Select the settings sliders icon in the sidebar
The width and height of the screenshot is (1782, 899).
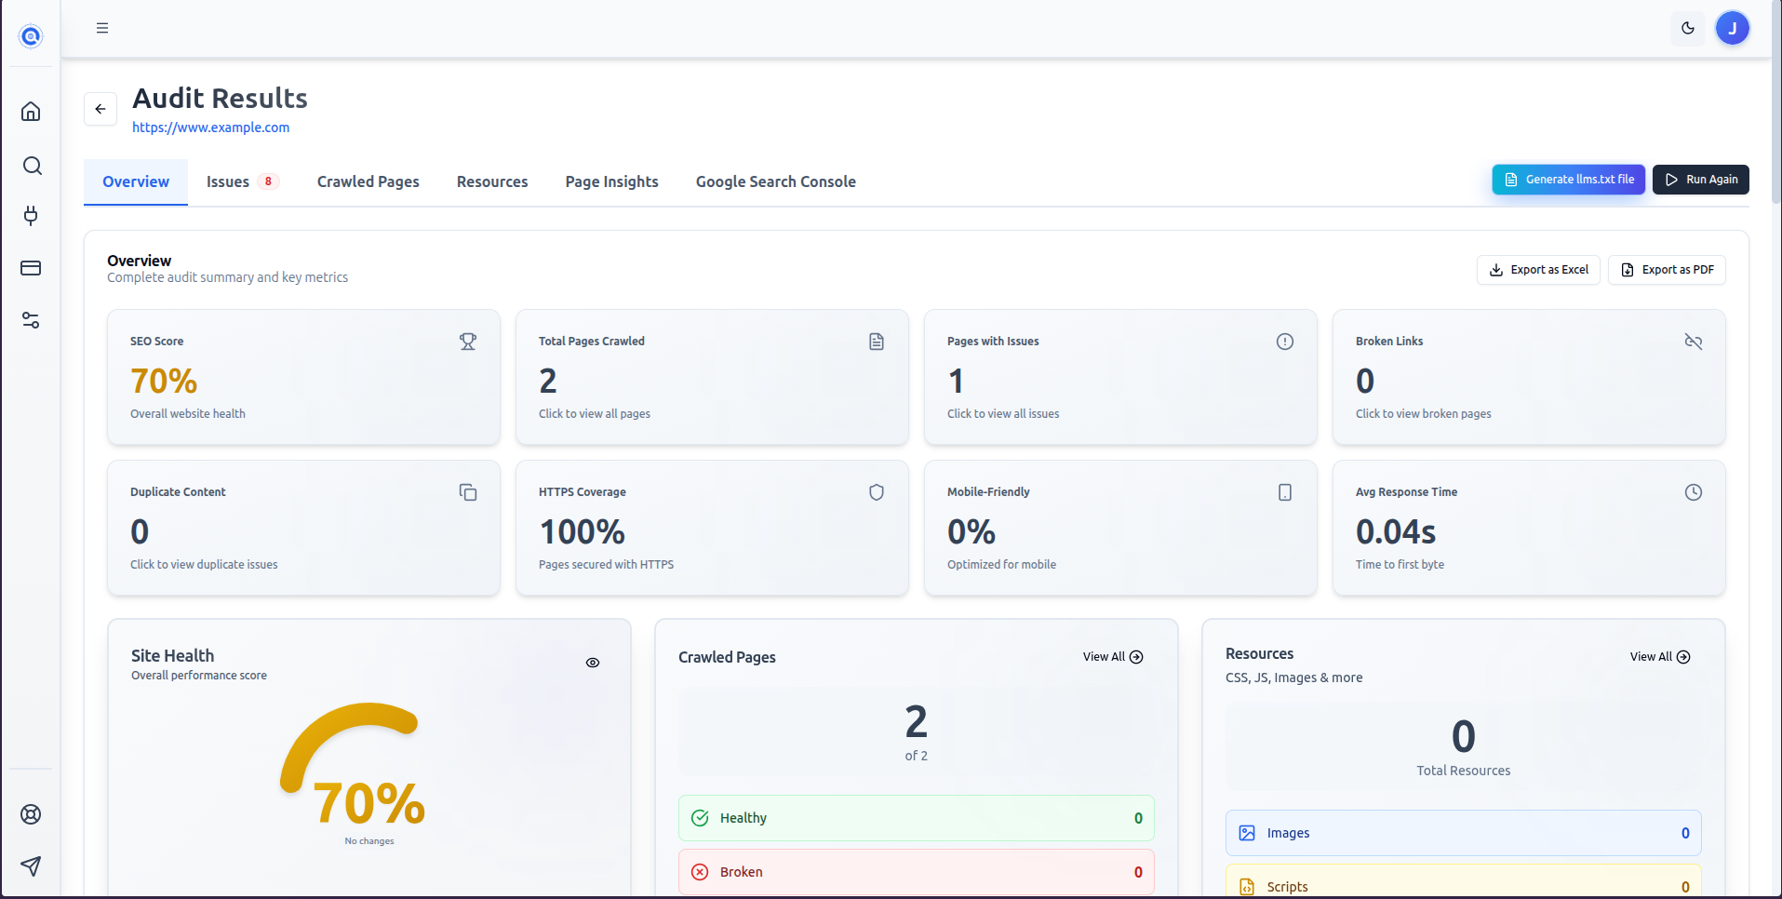coord(31,320)
